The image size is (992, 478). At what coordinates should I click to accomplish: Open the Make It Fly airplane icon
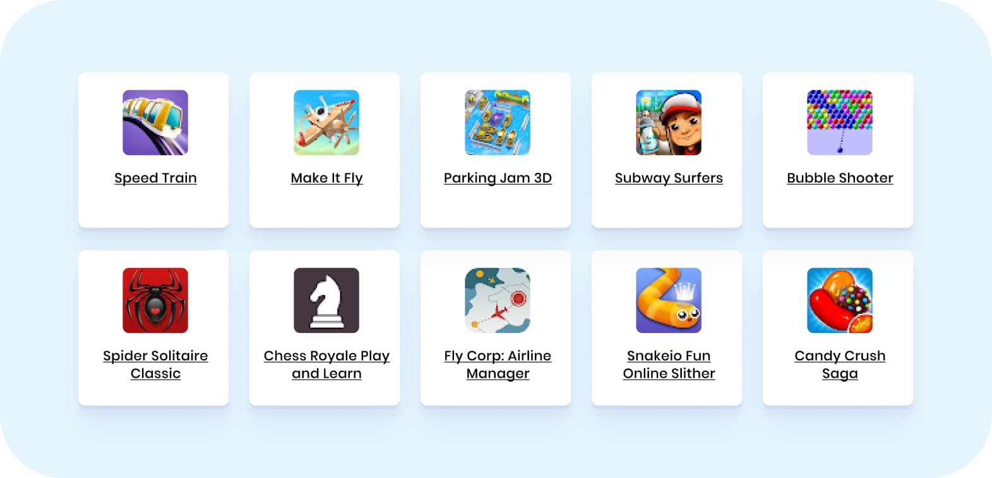tap(326, 122)
